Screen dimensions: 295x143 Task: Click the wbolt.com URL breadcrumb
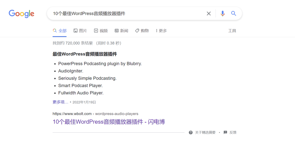[x=95, y=114]
